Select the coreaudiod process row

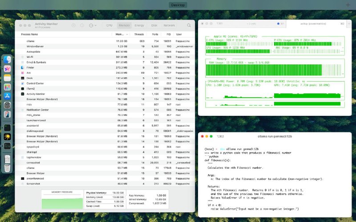coord(105,163)
